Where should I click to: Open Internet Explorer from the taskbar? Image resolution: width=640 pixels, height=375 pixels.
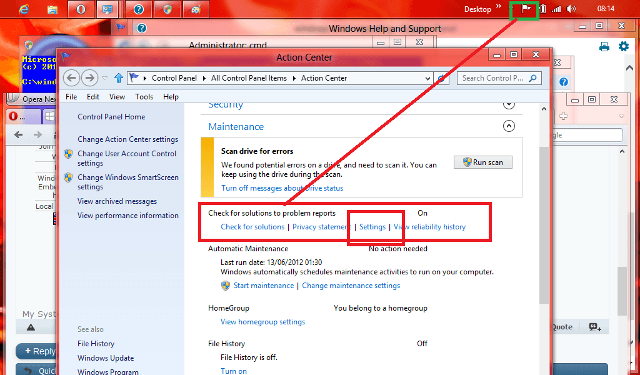pos(24,9)
